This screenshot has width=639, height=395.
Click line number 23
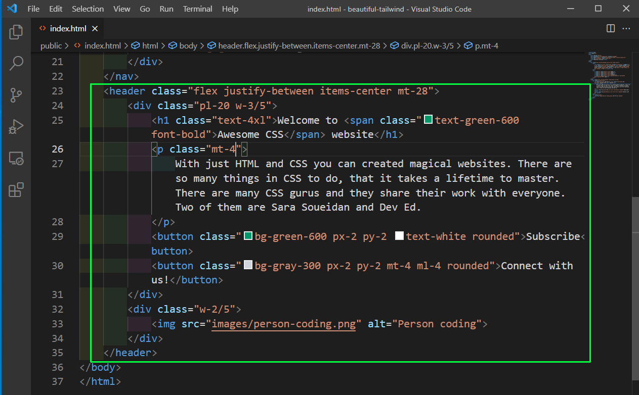(x=57, y=91)
